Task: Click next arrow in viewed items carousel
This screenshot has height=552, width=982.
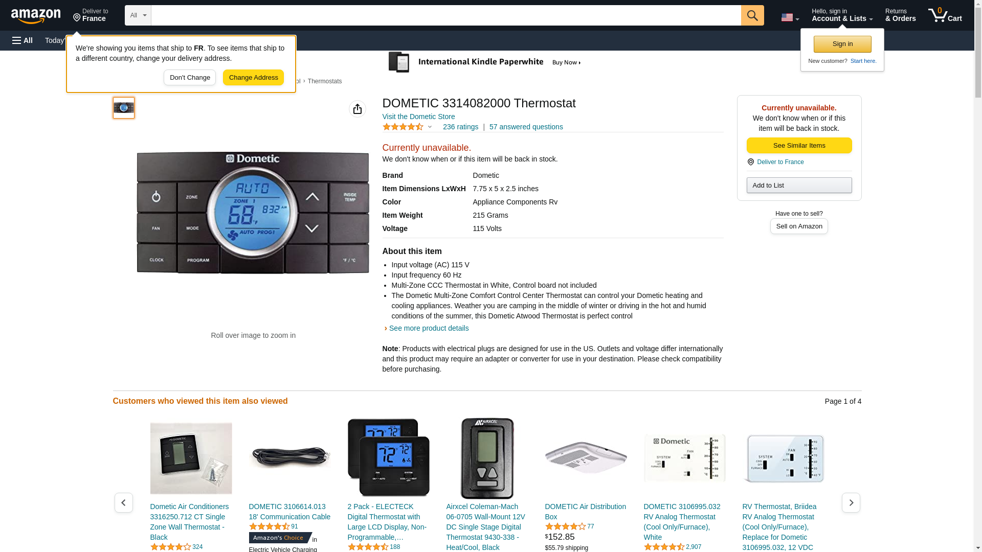Action: click(x=851, y=503)
